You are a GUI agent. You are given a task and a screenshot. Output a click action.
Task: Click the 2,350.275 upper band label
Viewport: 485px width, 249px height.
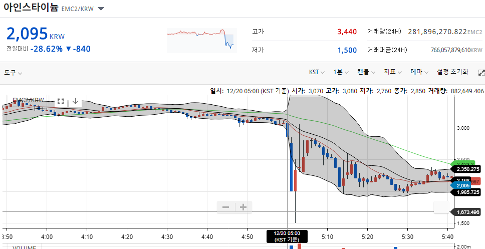467,169
